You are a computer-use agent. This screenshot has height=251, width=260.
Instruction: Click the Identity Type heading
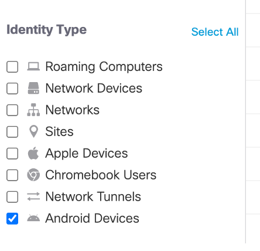point(47,30)
